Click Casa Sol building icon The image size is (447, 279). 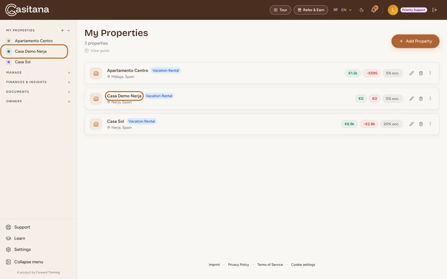(x=96, y=124)
